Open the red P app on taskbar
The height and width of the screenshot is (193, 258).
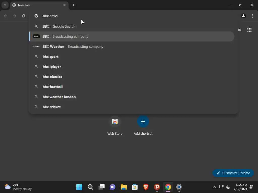pos(157,187)
